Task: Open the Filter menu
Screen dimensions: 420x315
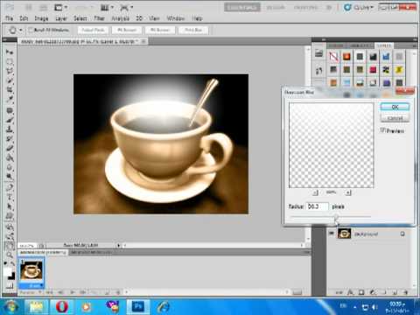Action: (x=99, y=18)
